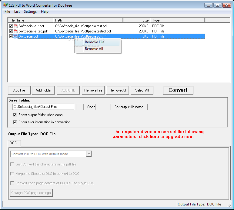Click Change DOC page settings button
The height and width of the screenshot is (210, 234).
click(31, 193)
